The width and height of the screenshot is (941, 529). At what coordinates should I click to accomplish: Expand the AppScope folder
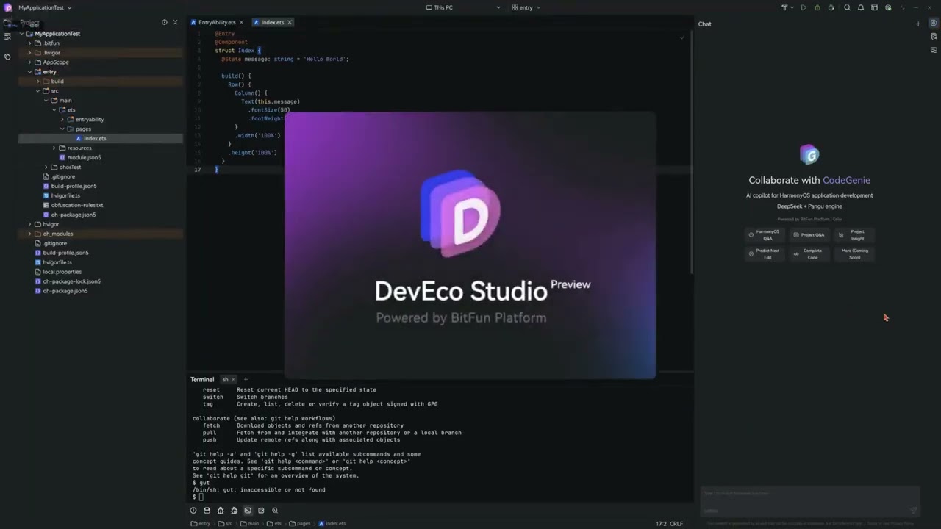pos(29,62)
